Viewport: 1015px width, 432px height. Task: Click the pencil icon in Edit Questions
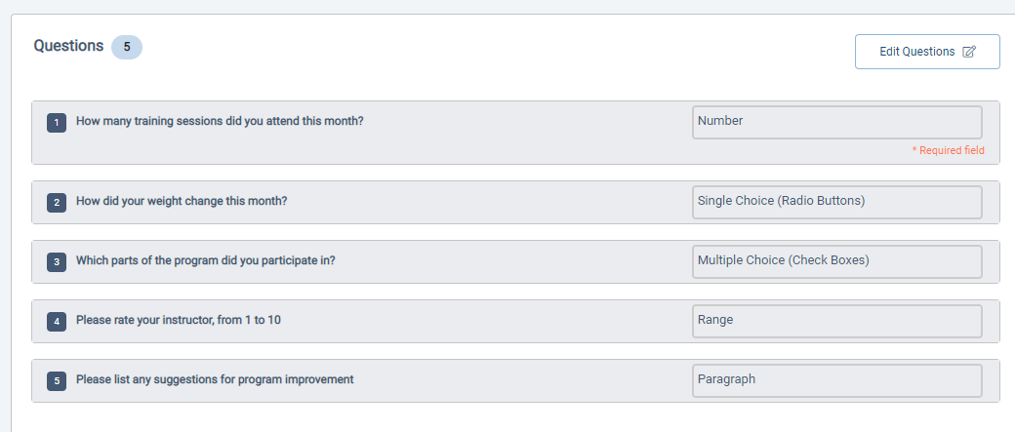point(969,52)
